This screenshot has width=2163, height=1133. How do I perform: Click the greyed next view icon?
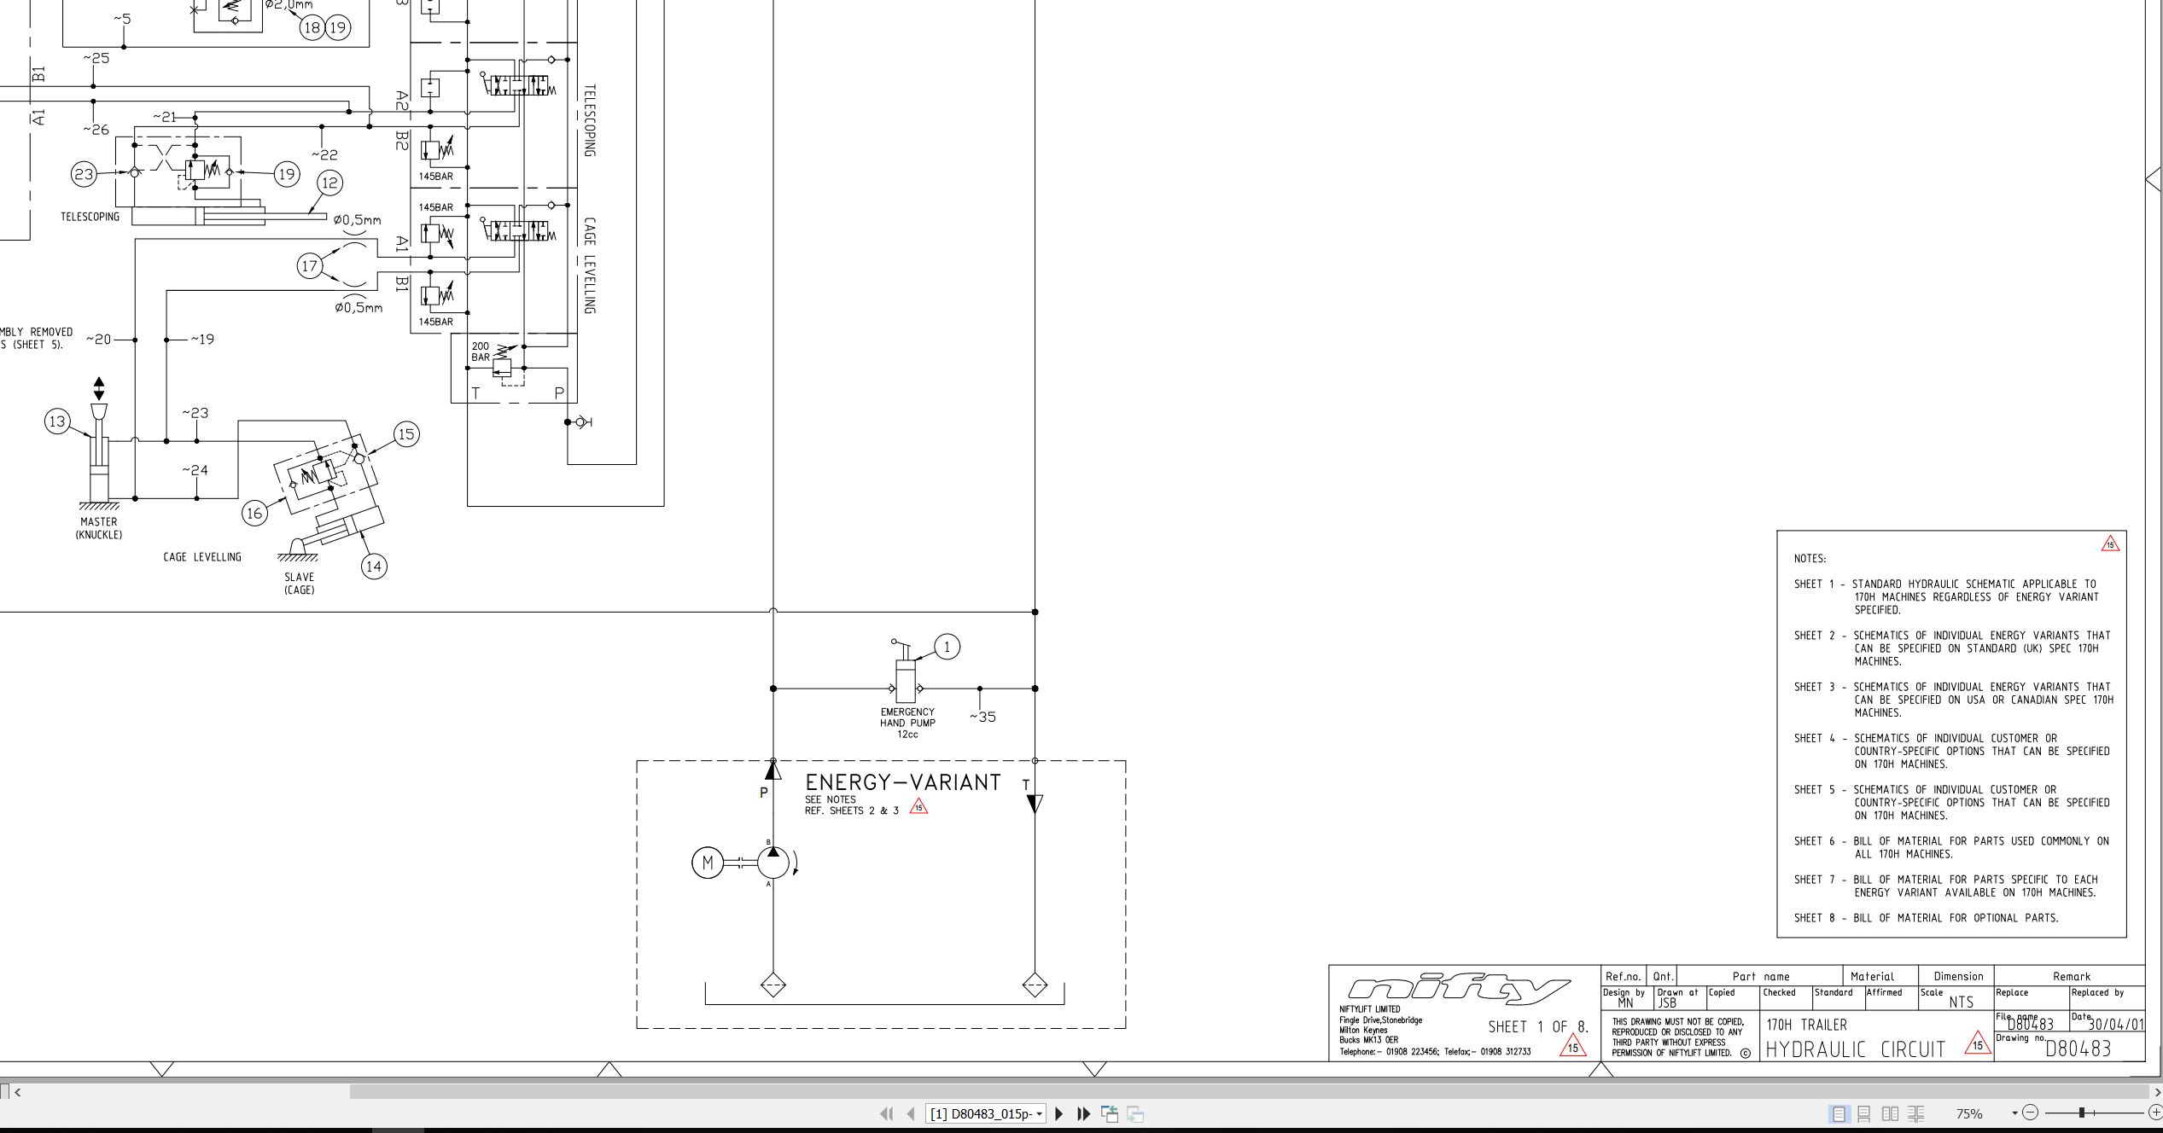tap(1135, 1113)
